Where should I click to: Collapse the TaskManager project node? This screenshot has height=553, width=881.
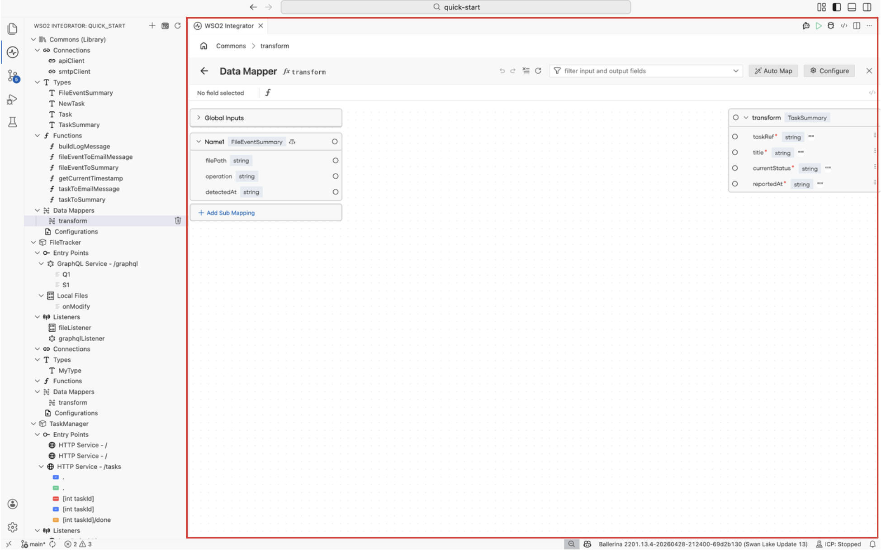pos(33,424)
